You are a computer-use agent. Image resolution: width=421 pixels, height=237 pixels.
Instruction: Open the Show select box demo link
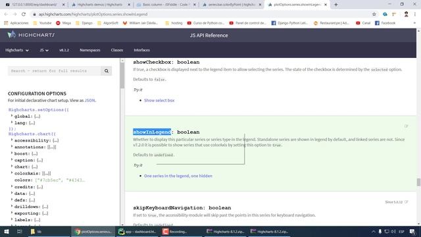click(159, 100)
